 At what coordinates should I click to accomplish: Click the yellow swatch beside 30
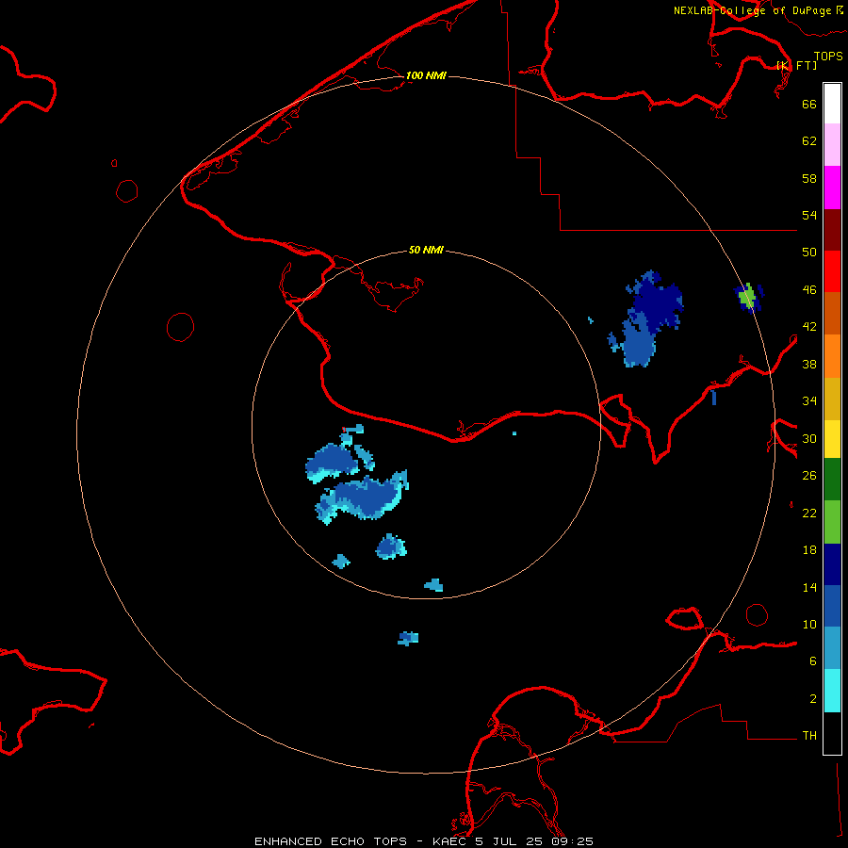point(832,438)
